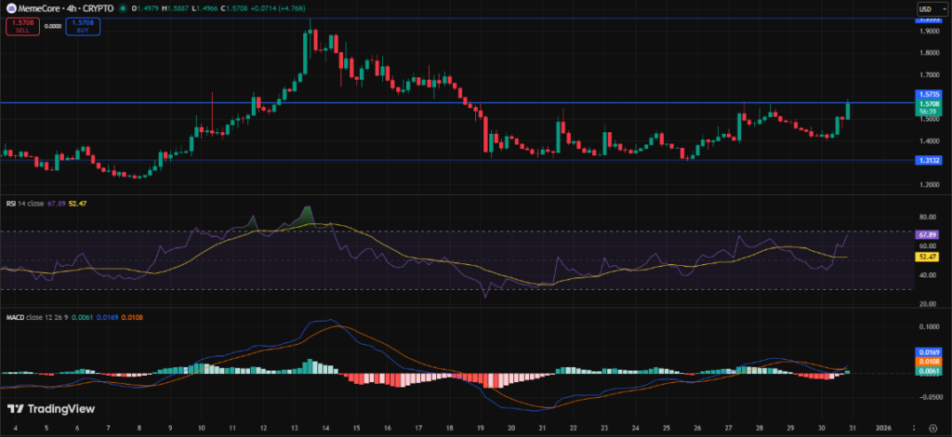Click the blue MACD value tag 0.0169
Image resolution: width=952 pixels, height=437 pixels.
(929, 351)
